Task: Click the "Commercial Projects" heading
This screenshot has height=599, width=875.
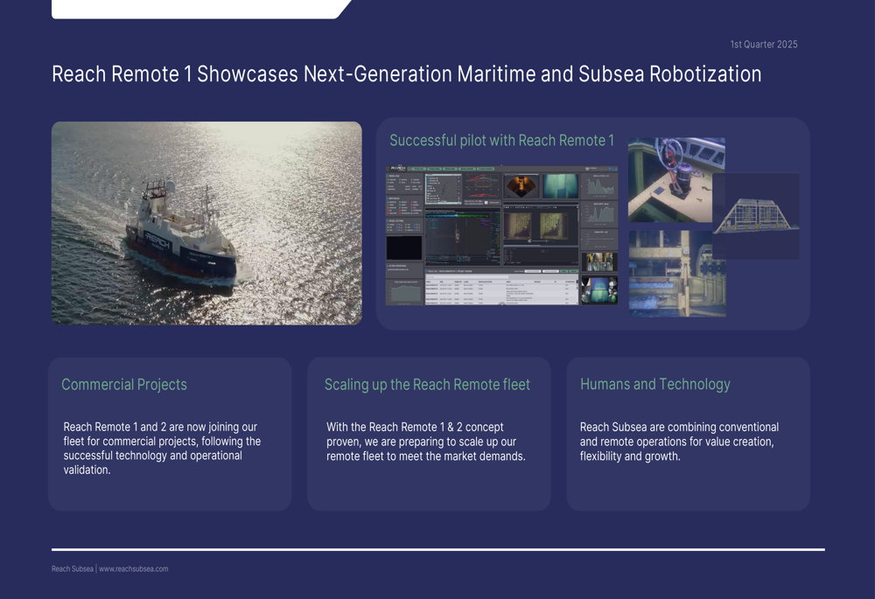Action: 124,385
